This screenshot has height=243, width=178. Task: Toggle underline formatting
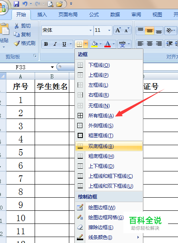pos(64,44)
